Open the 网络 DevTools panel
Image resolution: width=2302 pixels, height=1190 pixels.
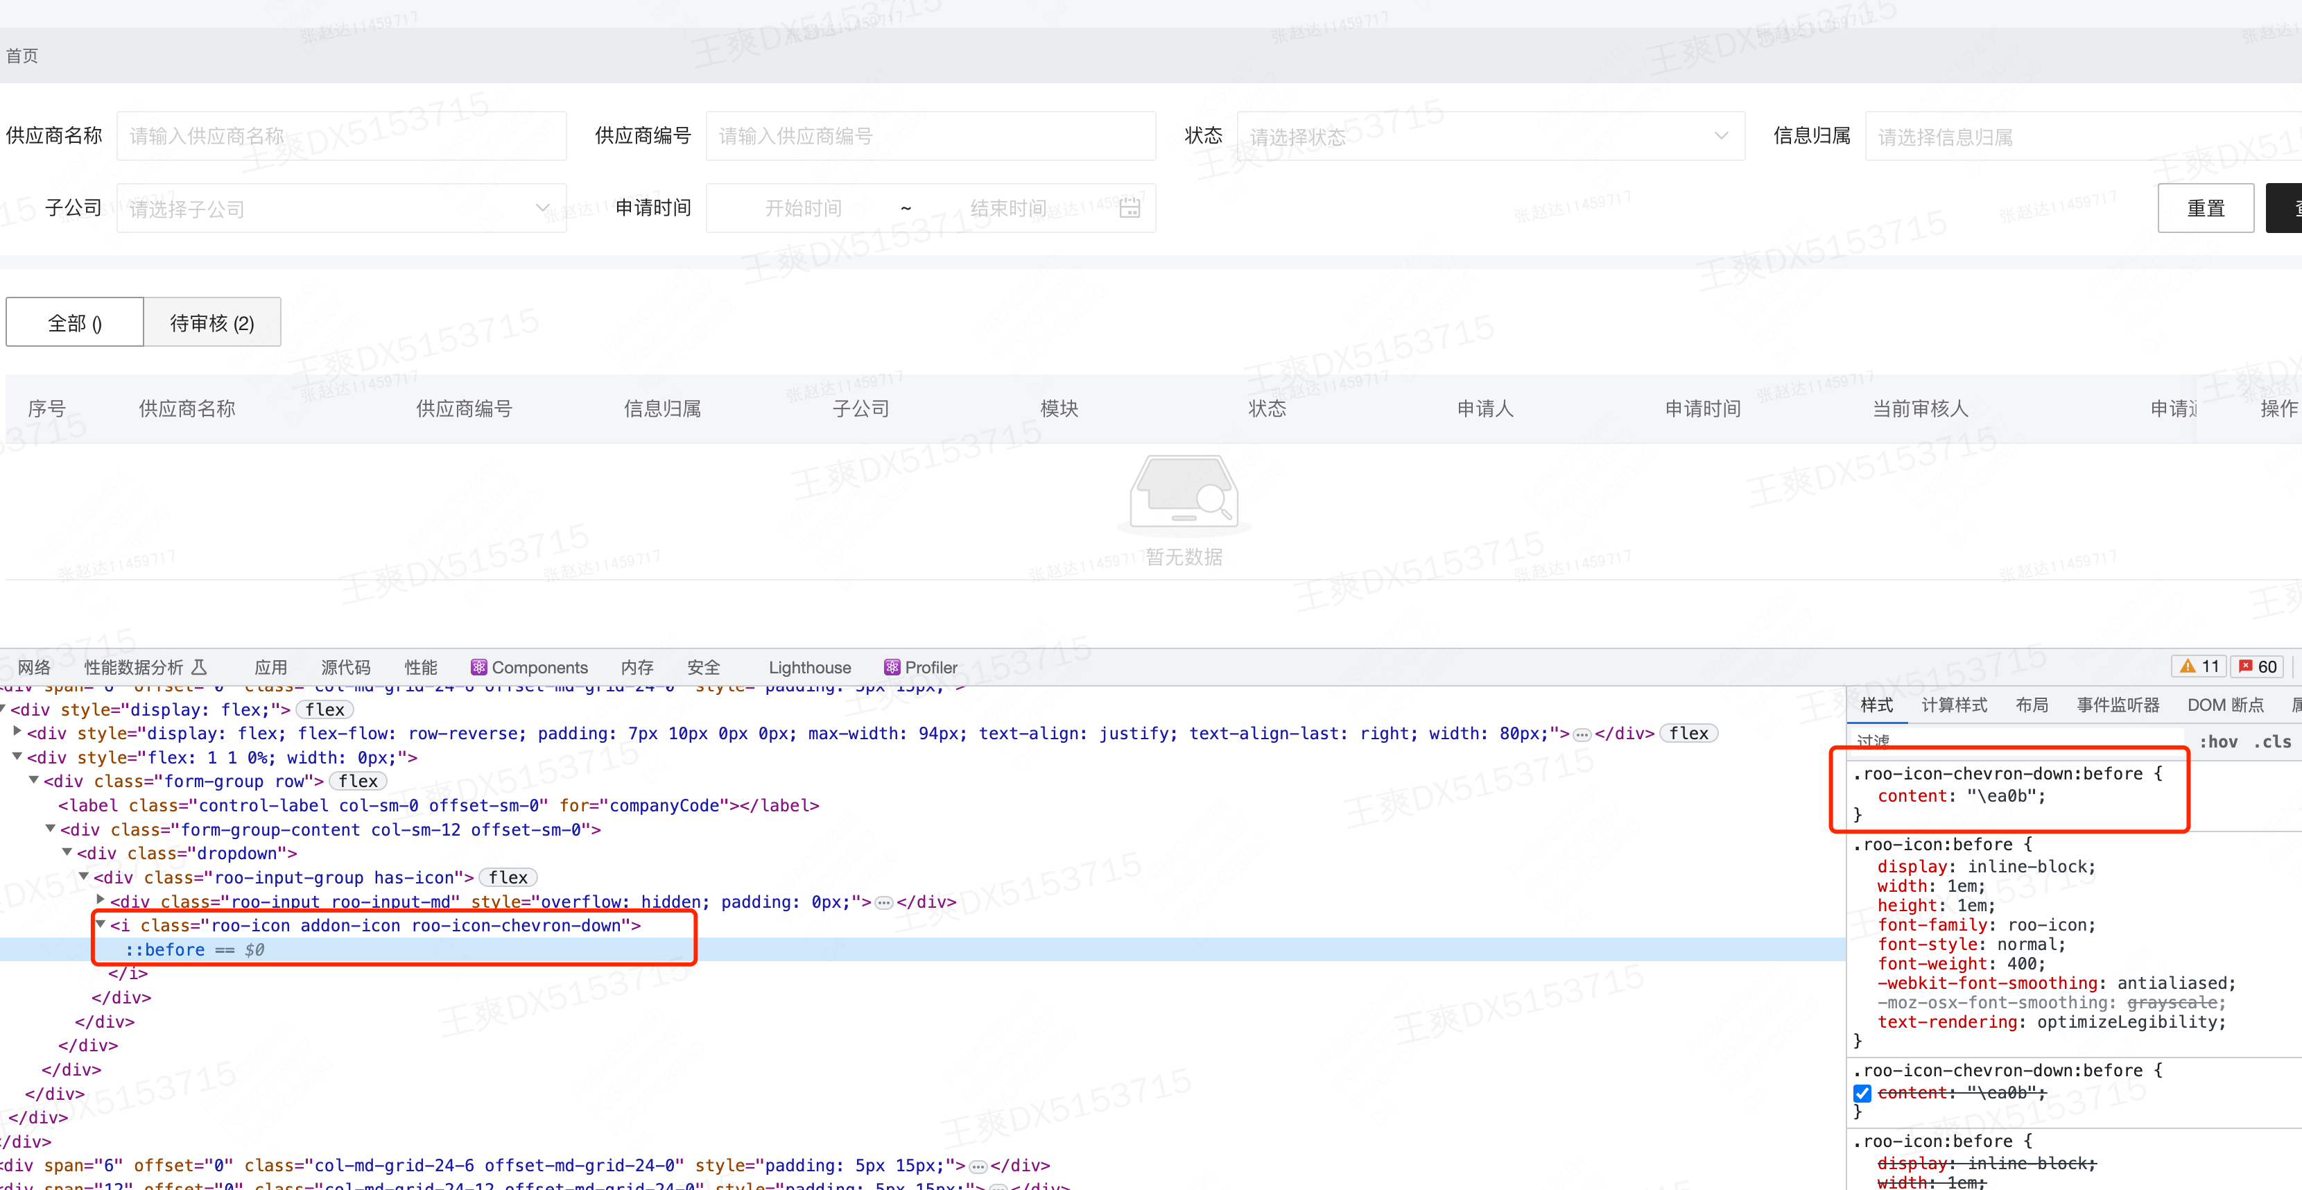(x=34, y=667)
